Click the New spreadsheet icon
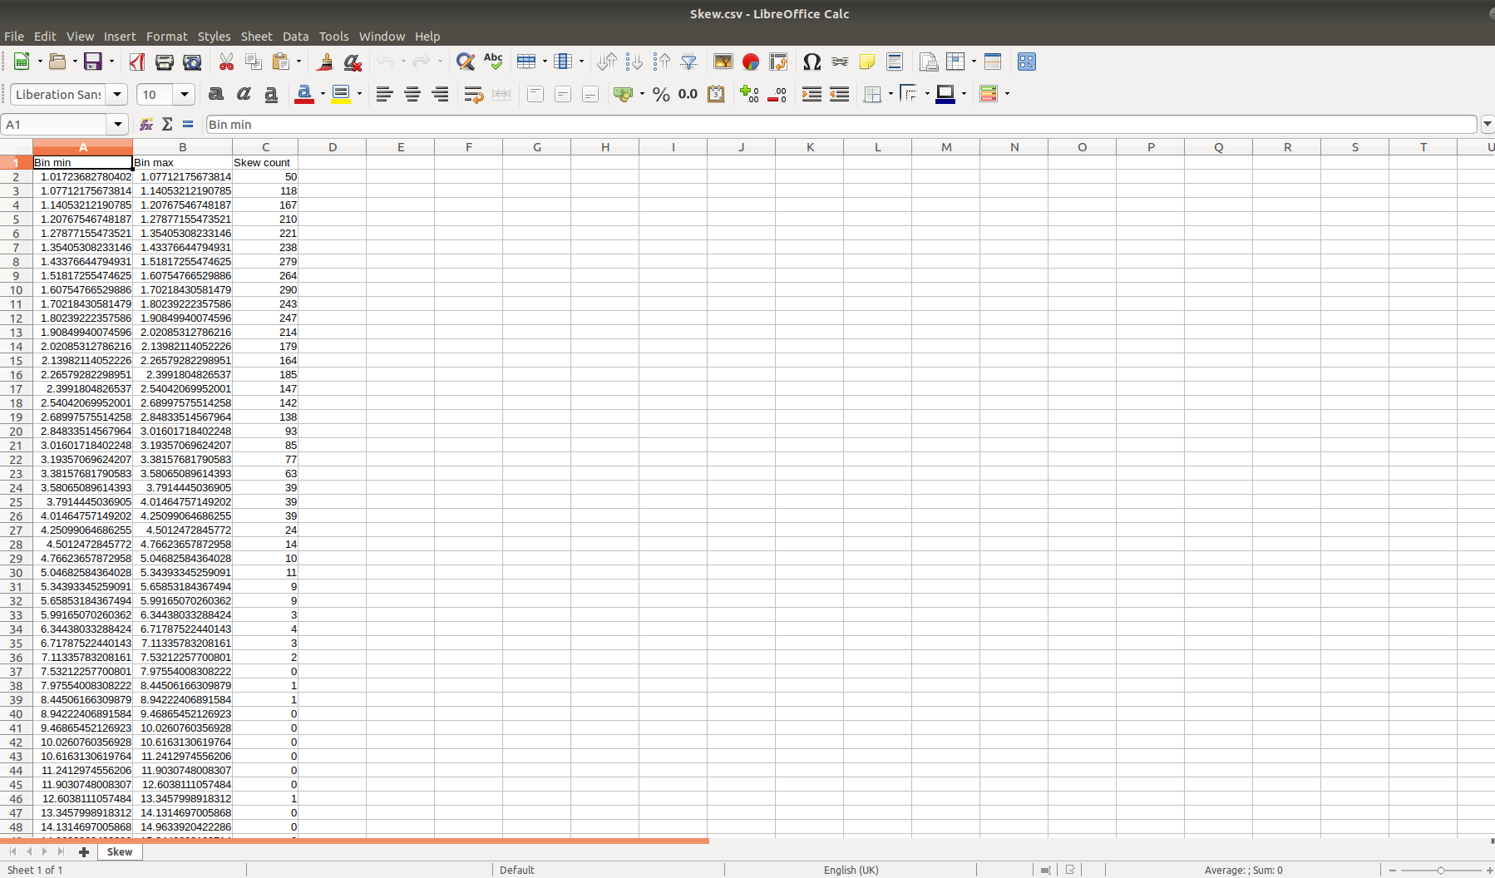1495x878 pixels. pyautogui.click(x=22, y=62)
